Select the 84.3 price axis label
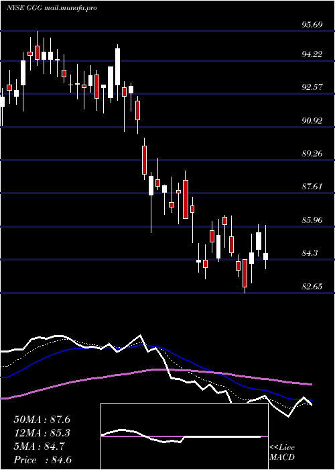335x470 pixels. [310, 253]
